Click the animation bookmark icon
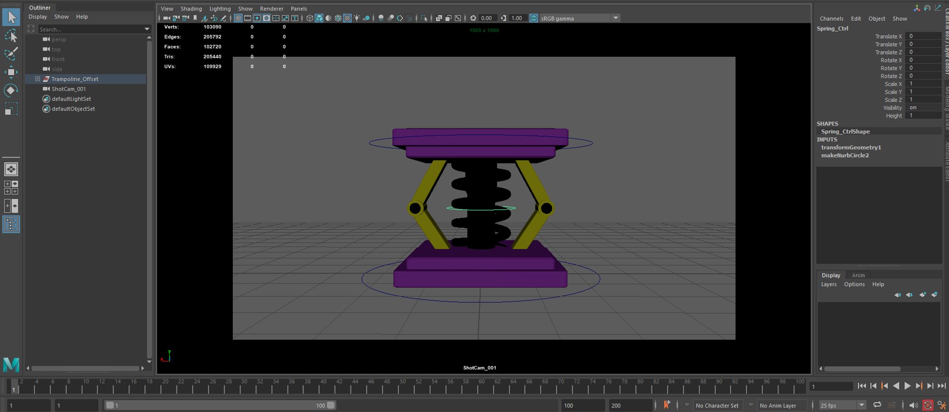949x412 pixels. (667, 405)
